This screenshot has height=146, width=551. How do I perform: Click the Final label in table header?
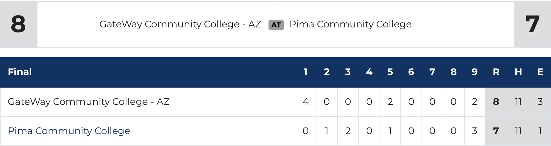20,72
